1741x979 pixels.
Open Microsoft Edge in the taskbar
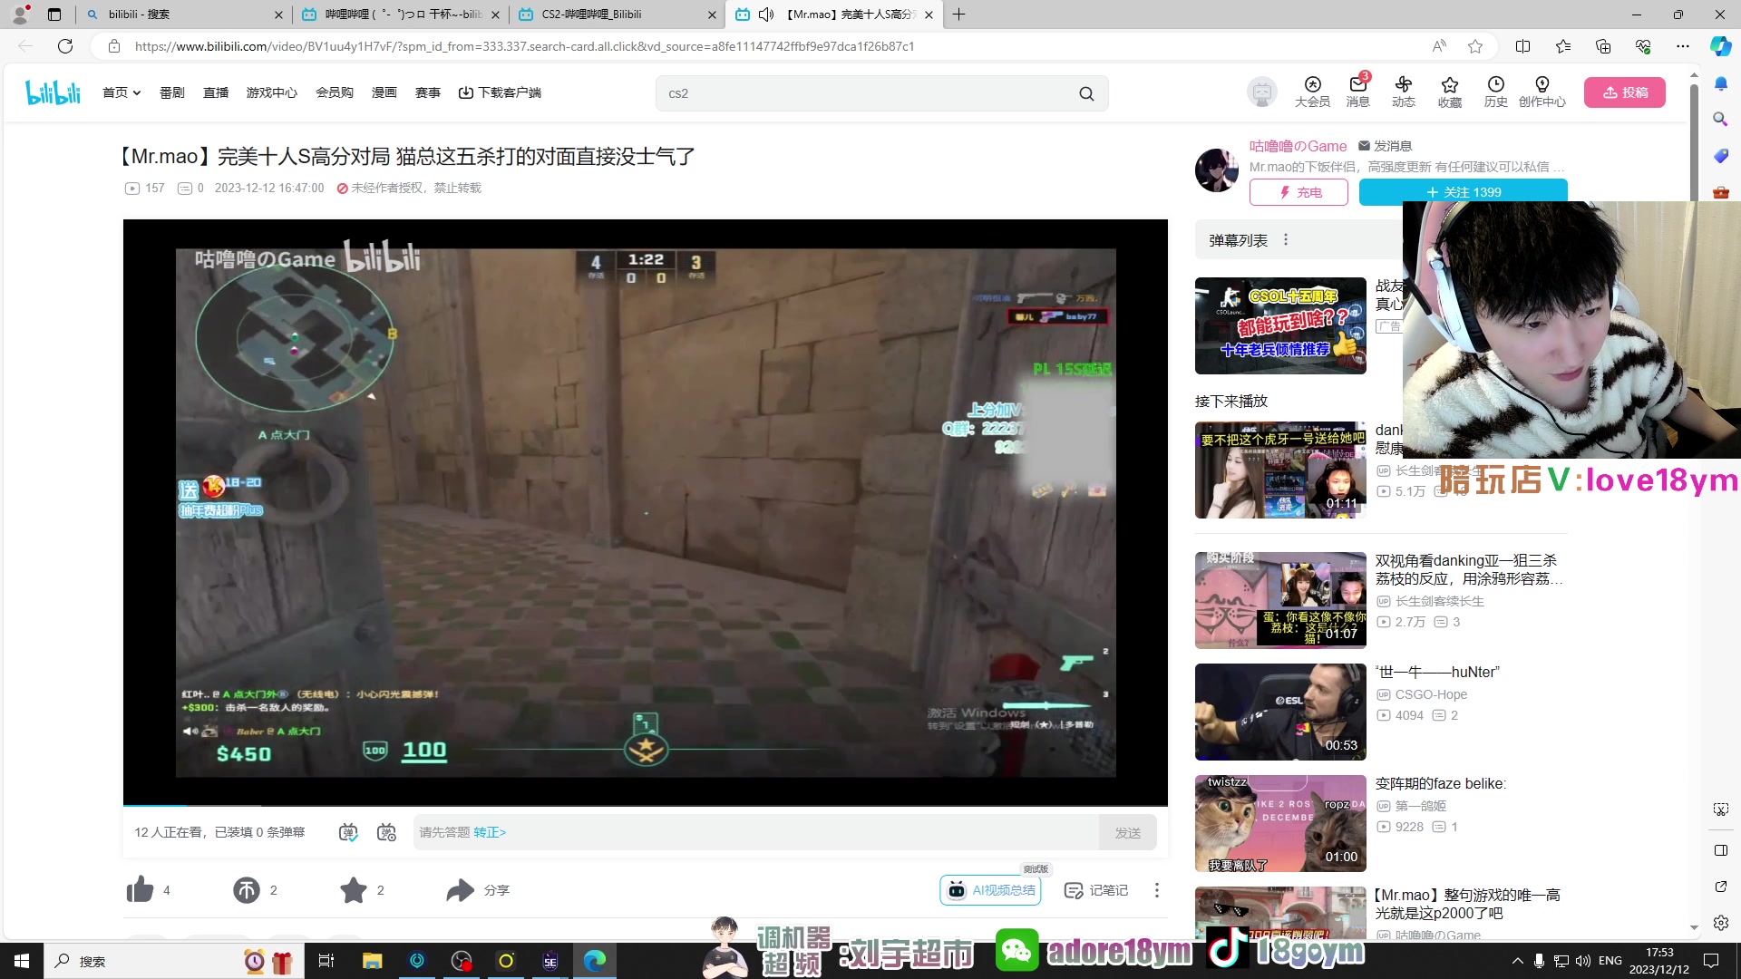pyautogui.click(x=595, y=961)
